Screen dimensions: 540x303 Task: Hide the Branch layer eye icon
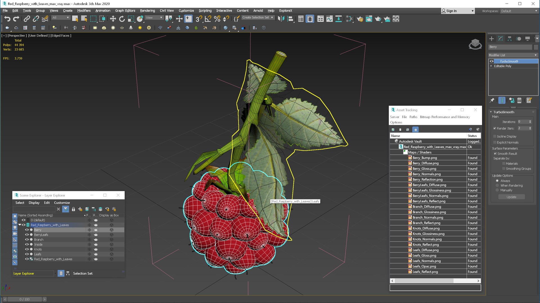pyautogui.click(x=27, y=240)
